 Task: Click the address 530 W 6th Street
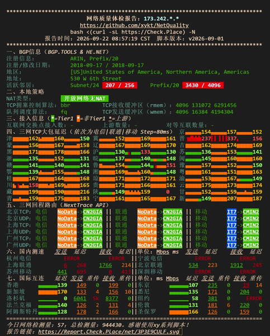[96, 78]
